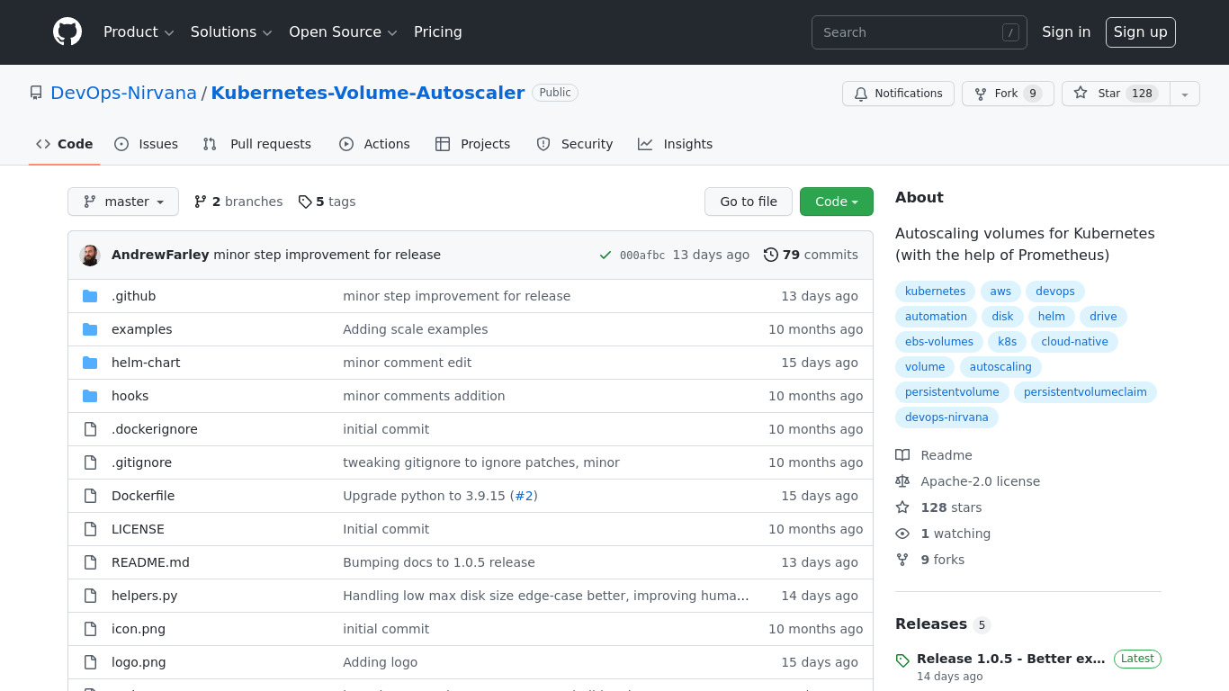The image size is (1229, 691).
Task: Click the GitHub Octocat logo
Action: point(67,32)
